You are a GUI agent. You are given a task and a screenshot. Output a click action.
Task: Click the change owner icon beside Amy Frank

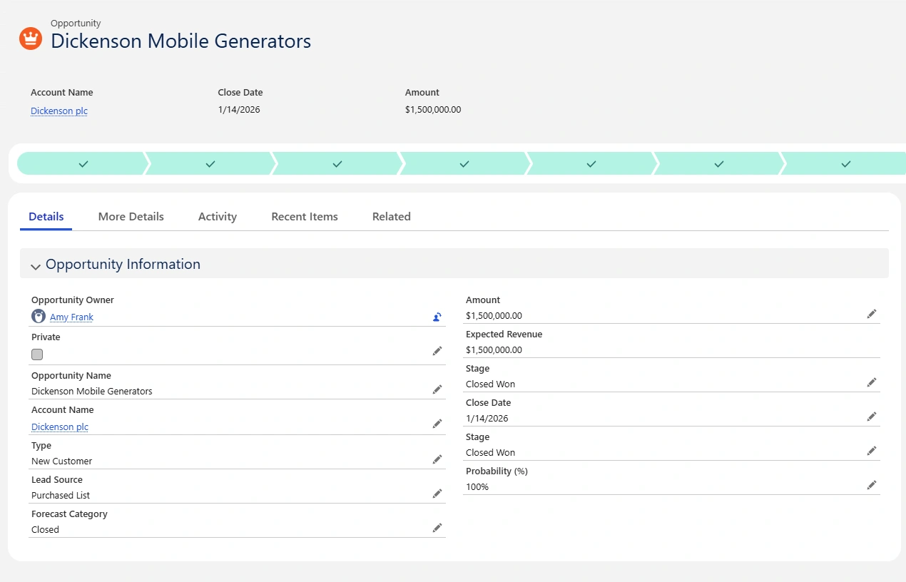(x=437, y=317)
